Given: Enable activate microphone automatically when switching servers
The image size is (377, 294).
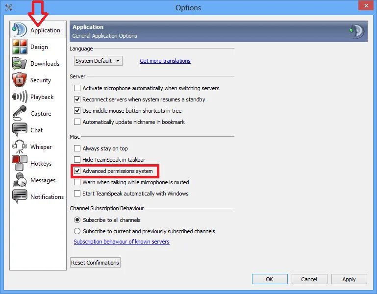Looking at the screenshot, I should [x=77, y=88].
